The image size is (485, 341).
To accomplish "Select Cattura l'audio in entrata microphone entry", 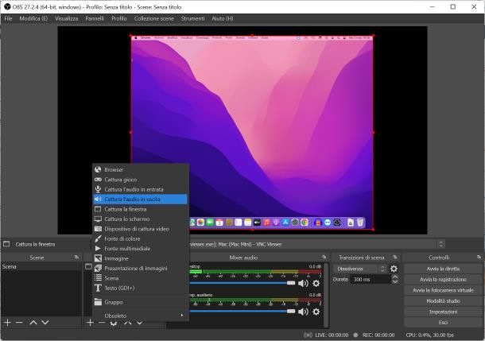I will [141, 189].
